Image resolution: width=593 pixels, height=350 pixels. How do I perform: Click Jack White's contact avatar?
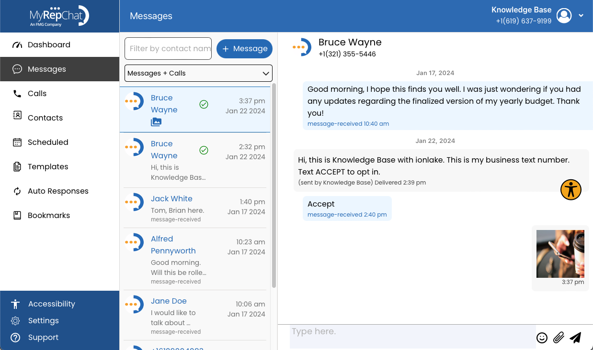134,202
